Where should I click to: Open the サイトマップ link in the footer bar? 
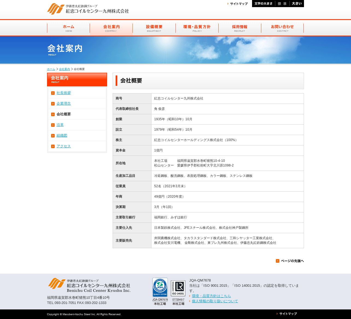click(287, 314)
